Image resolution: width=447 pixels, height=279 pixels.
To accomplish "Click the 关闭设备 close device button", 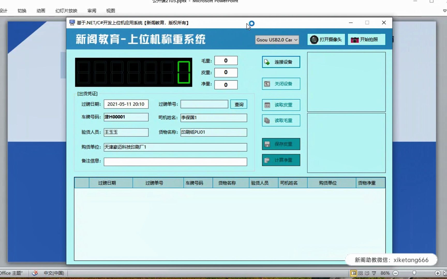I will (x=281, y=84).
